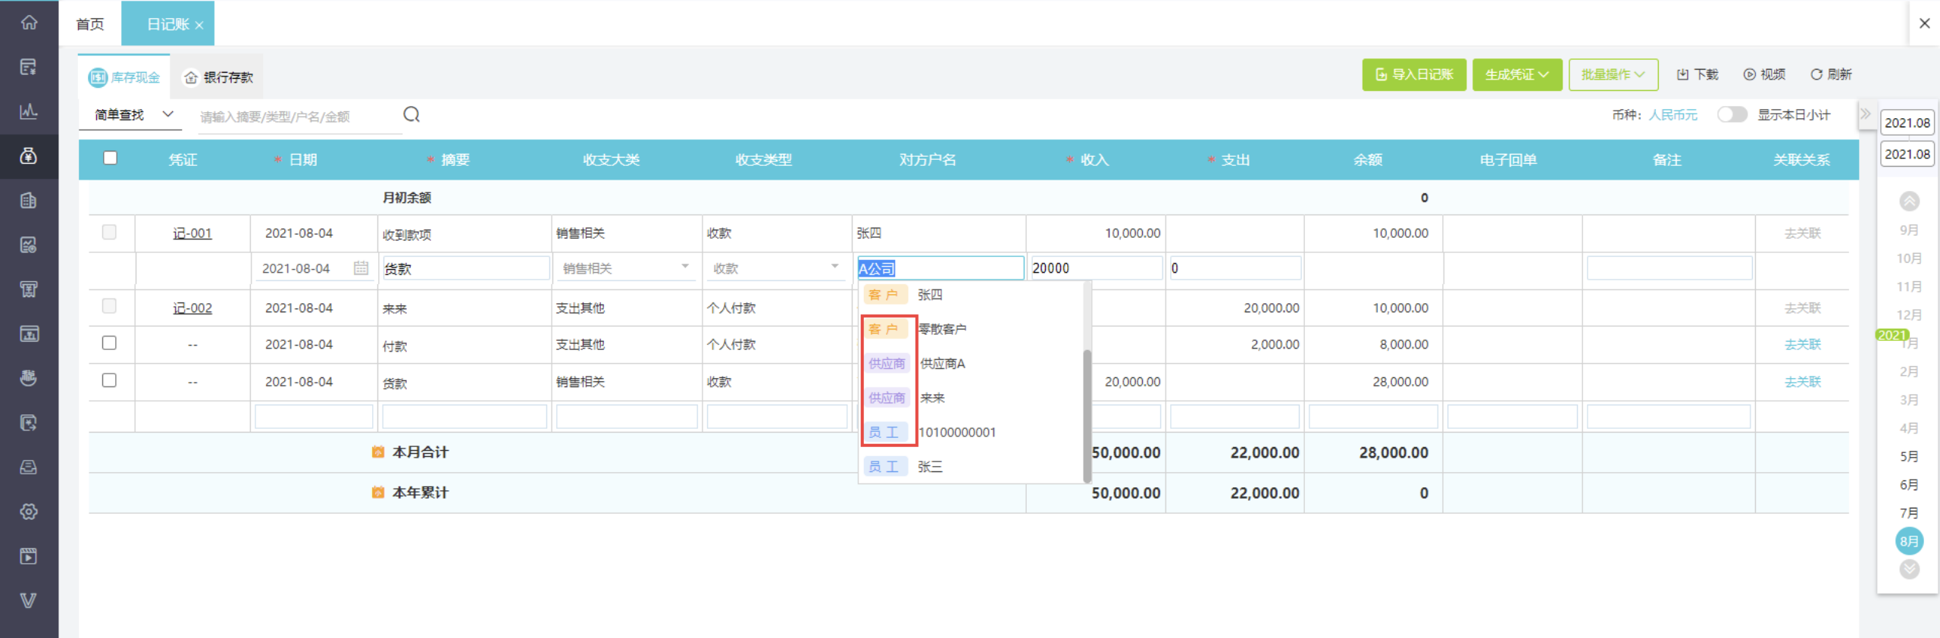The width and height of the screenshot is (1940, 638).
Task: Check the 付款 row checkbox
Action: pyautogui.click(x=109, y=343)
